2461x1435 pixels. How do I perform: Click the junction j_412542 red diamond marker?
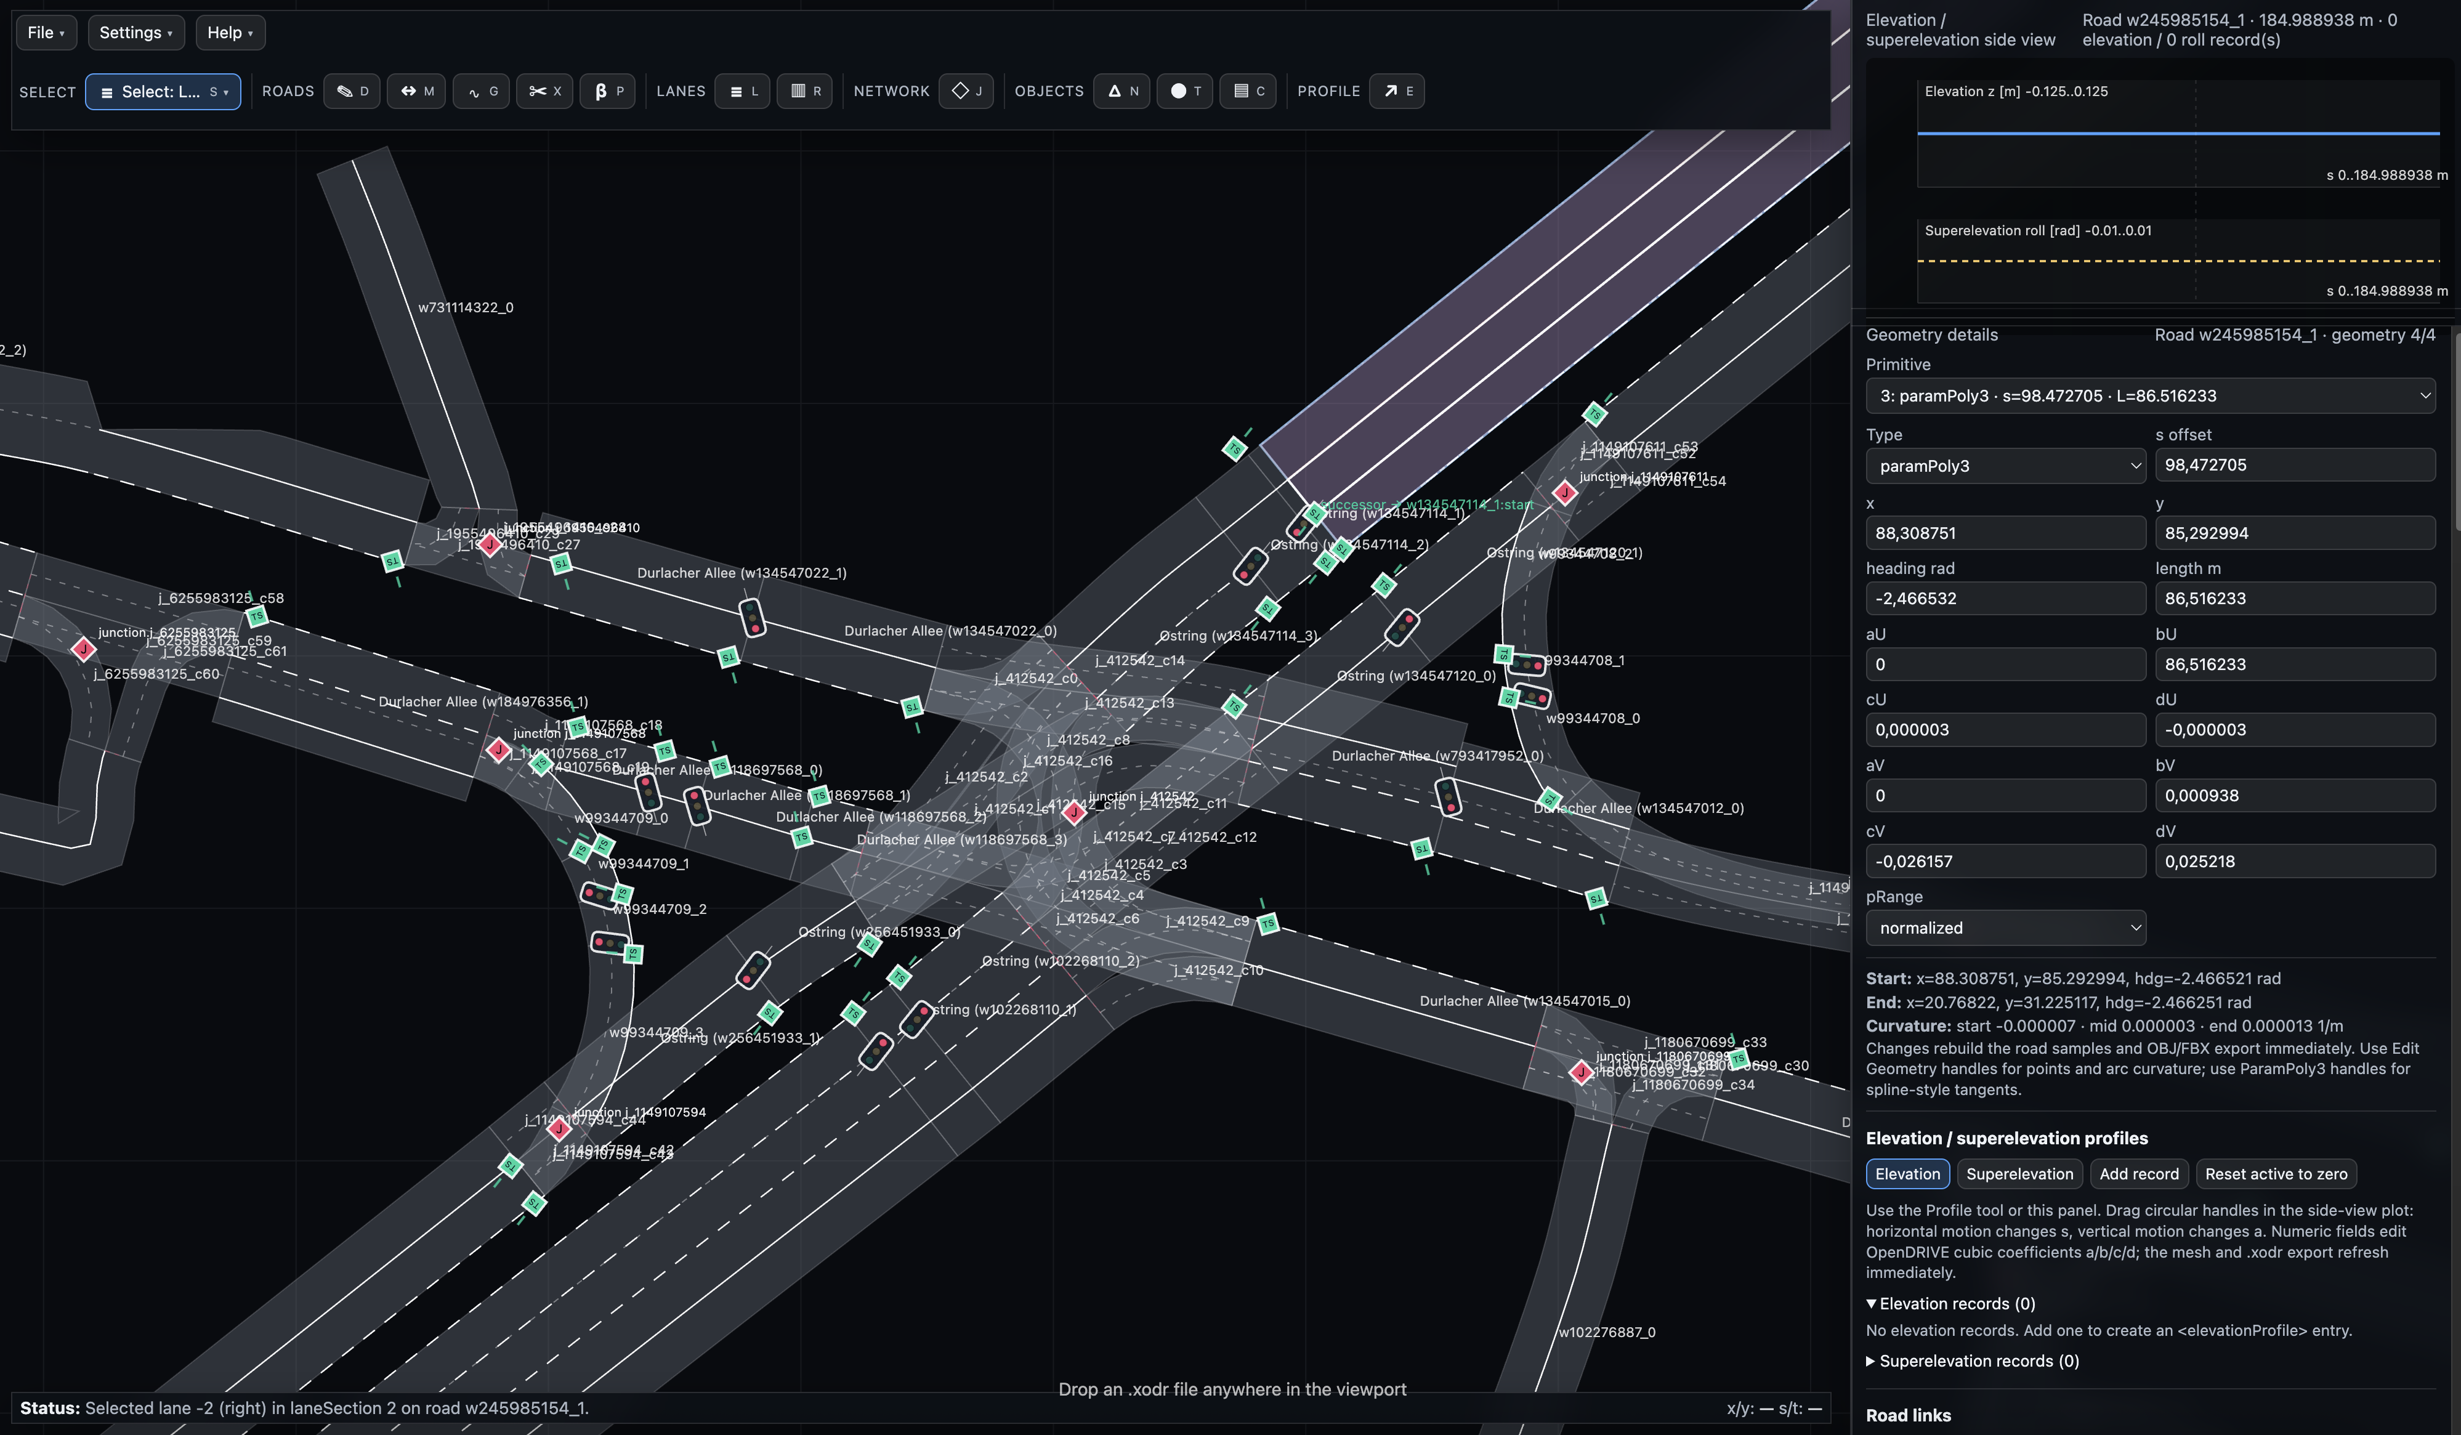point(1074,812)
